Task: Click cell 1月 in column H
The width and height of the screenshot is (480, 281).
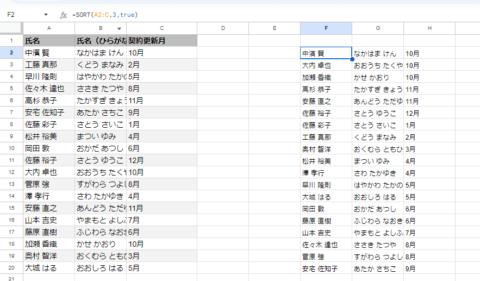Action: pyautogui.click(x=429, y=125)
